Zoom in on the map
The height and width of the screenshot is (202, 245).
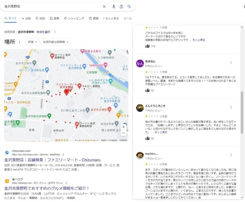[x=123, y=127]
